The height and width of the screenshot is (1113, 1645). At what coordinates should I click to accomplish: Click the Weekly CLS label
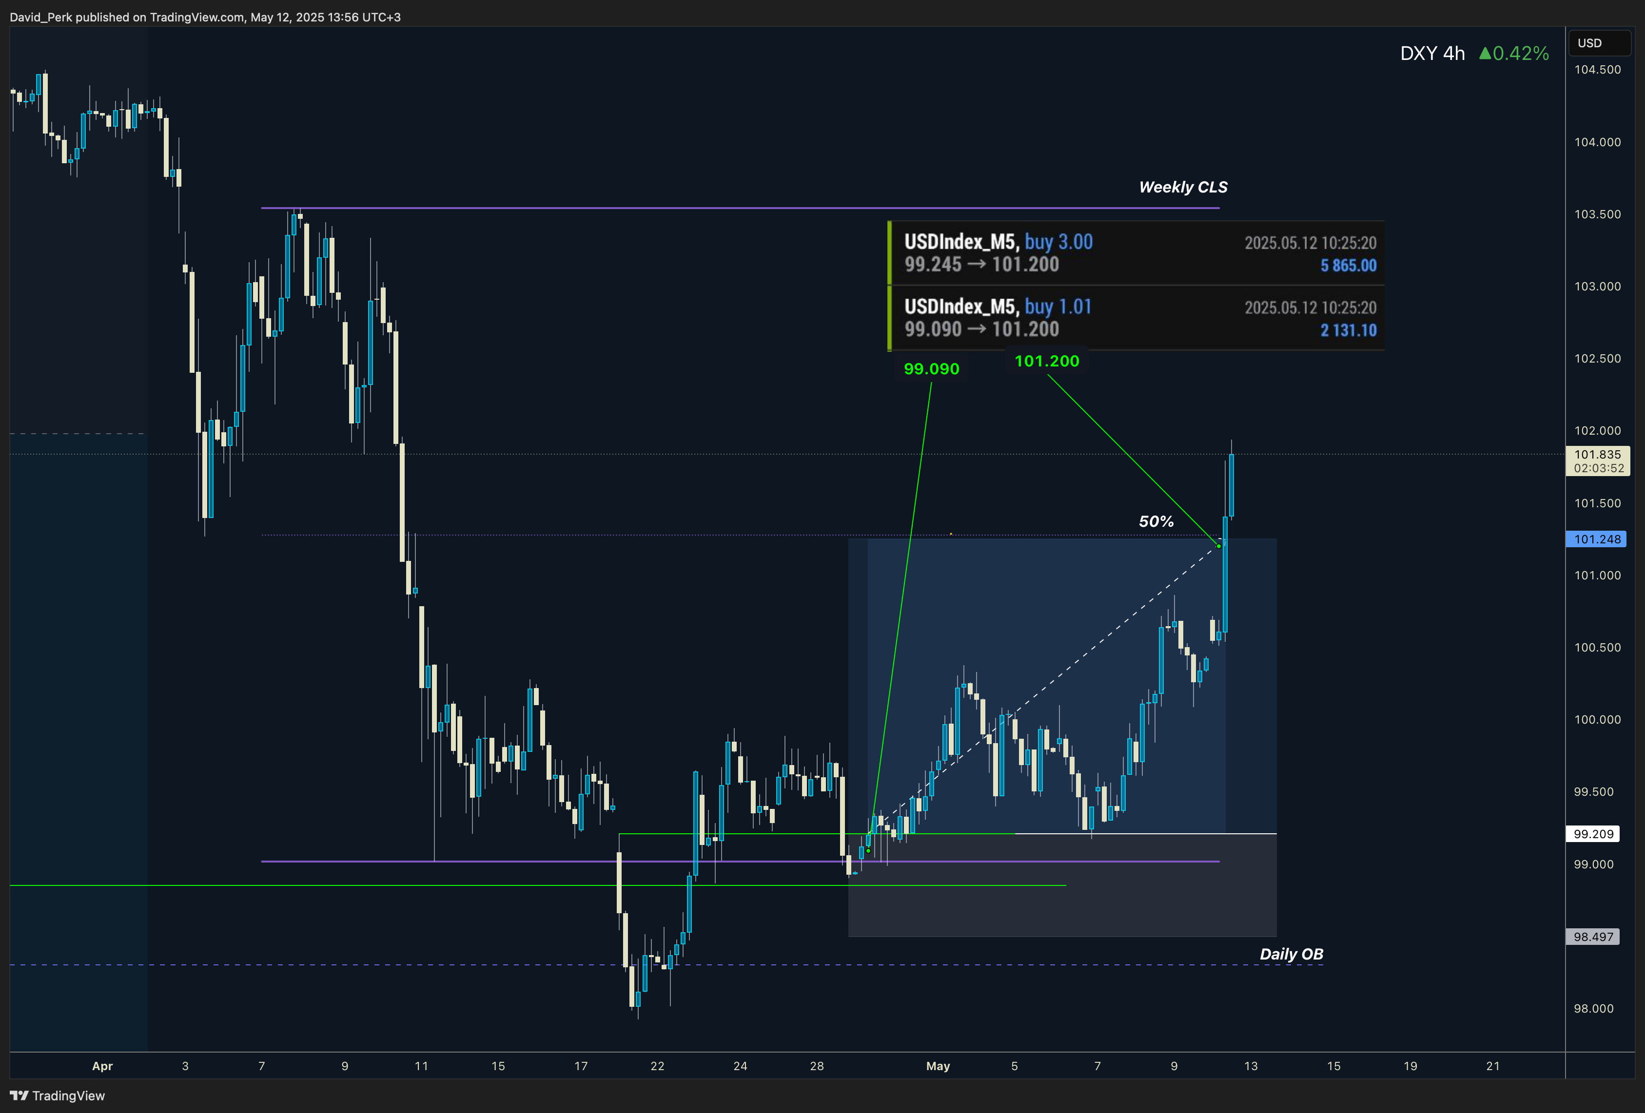click(x=1183, y=188)
